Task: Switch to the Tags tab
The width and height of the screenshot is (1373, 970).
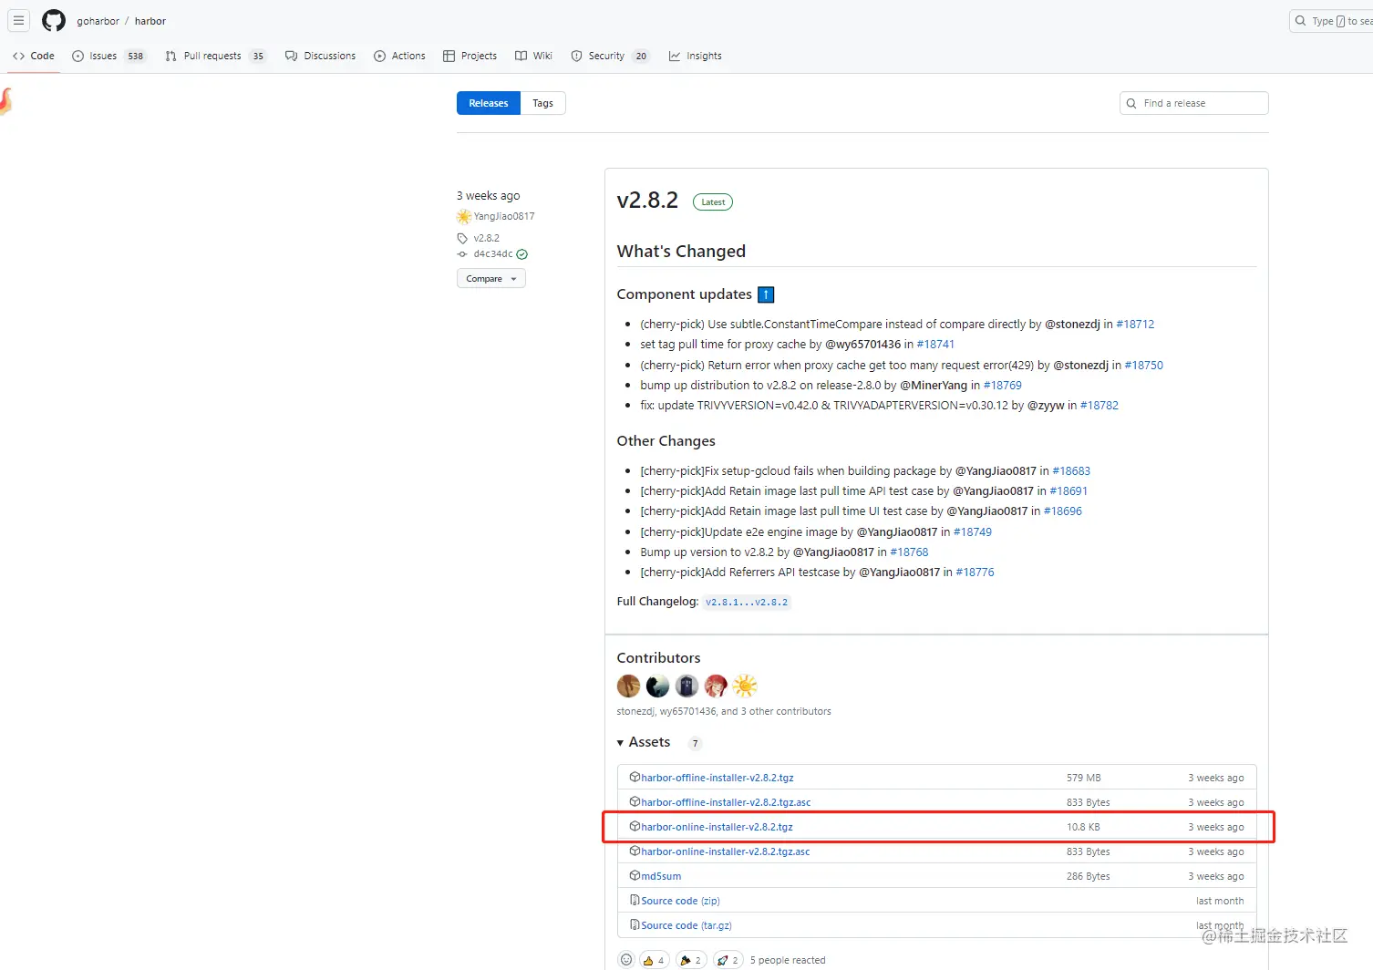Action: pyautogui.click(x=542, y=103)
